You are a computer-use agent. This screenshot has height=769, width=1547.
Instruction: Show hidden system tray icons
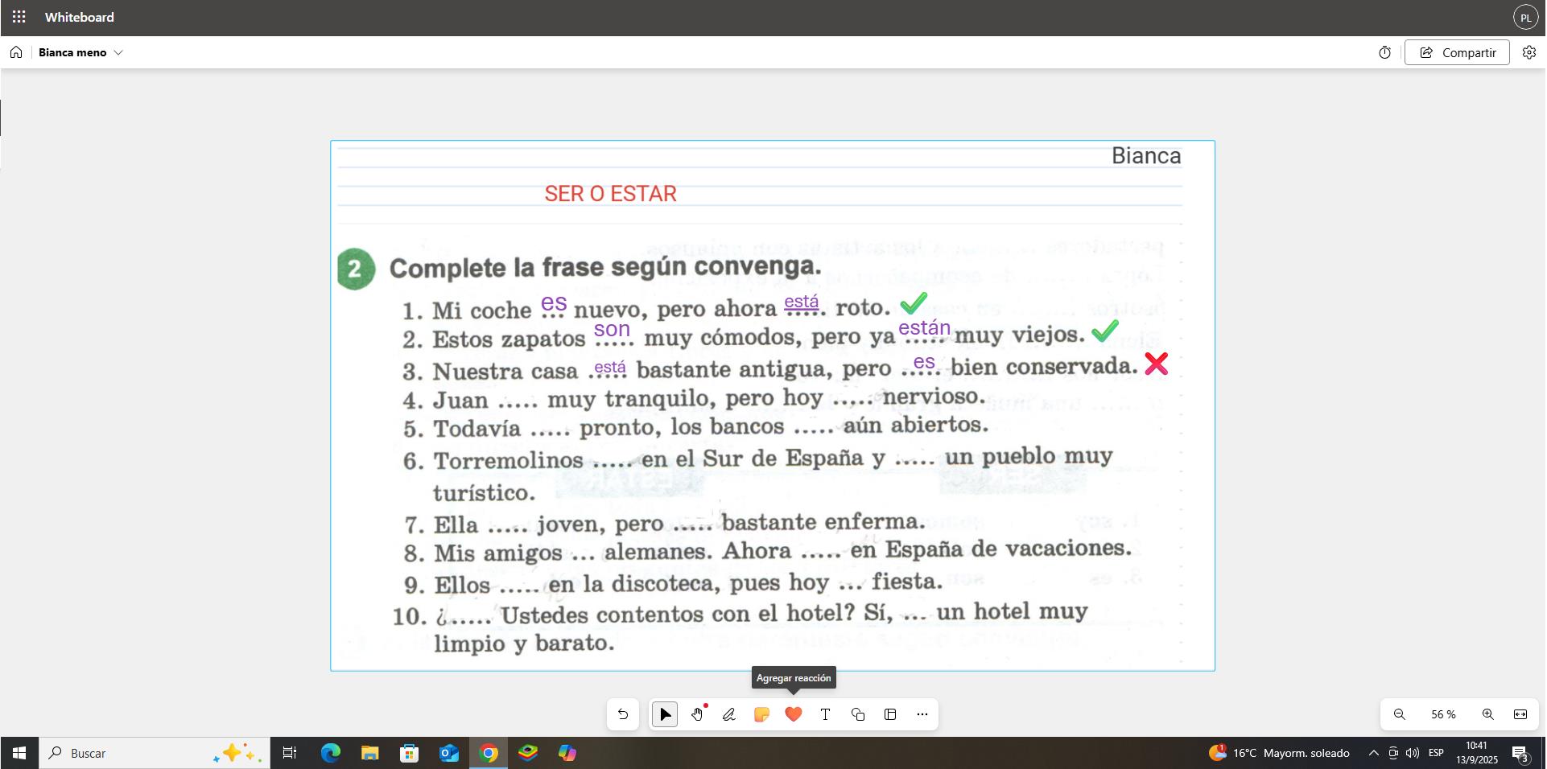tap(1373, 754)
